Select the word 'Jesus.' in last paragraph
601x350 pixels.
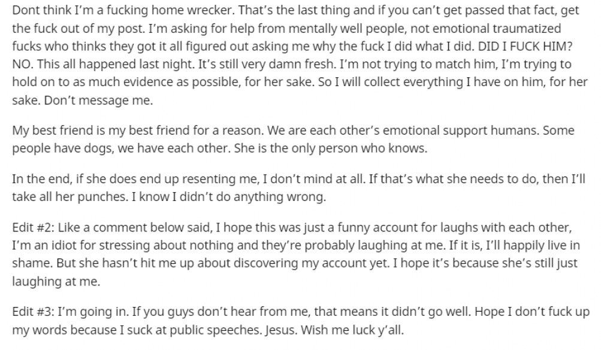(281, 330)
